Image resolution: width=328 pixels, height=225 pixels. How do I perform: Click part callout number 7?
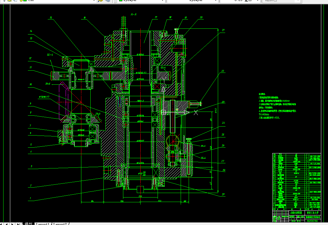[x=30, y=126]
